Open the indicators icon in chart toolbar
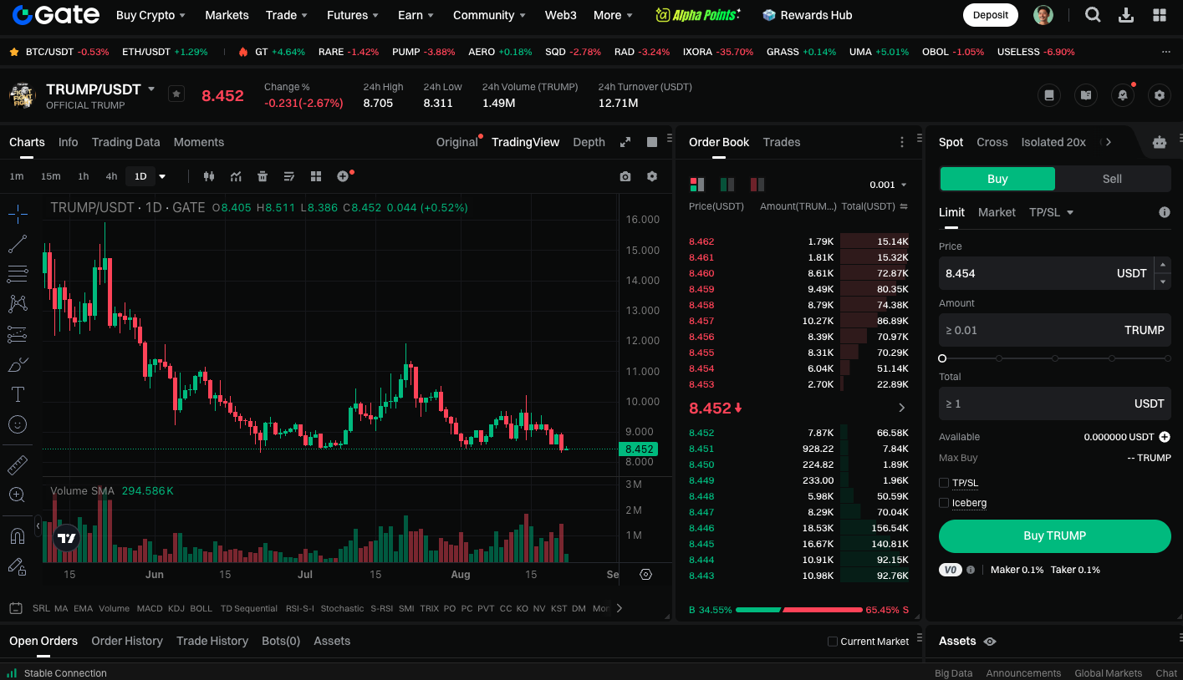Image resolution: width=1183 pixels, height=680 pixels. click(236, 176)
